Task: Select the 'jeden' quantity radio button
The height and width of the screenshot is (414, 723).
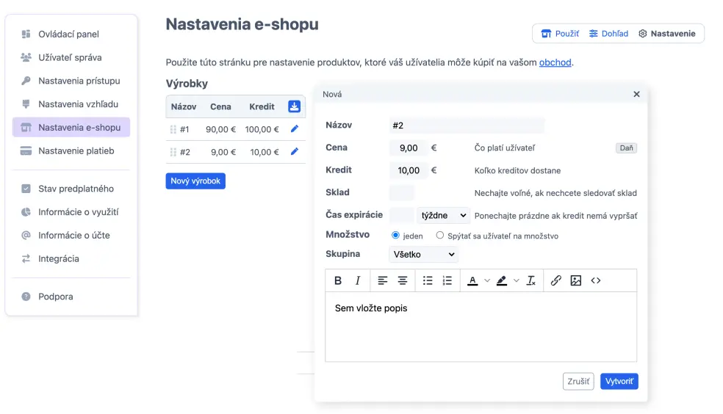Action: coord(395,236)
